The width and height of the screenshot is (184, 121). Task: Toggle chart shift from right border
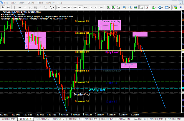[x=147, y=8]
